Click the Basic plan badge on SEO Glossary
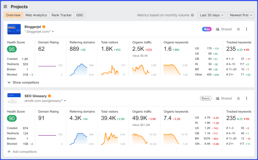 pos(205,98)
